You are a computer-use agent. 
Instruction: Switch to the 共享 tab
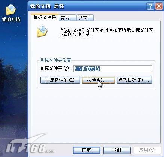tap(85, 18)
